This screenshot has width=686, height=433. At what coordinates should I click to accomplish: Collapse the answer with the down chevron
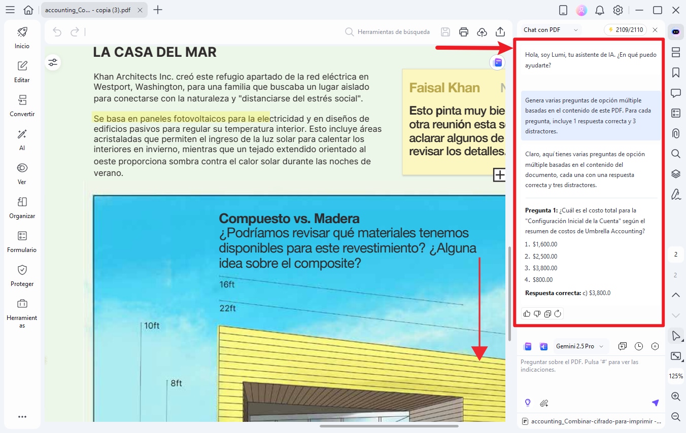pyautogui.click(x=676, y=315)
